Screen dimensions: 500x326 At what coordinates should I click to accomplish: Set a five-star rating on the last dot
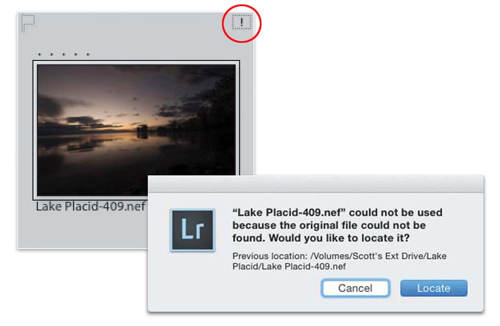point(88,55)
